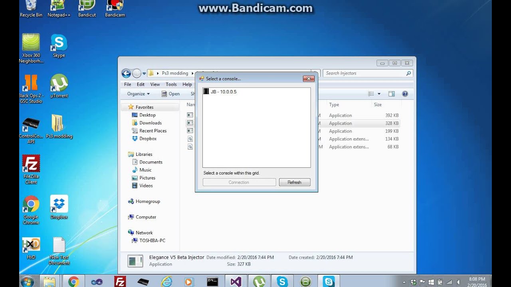Click the change view icon
This screenshot has height=287, width=511.
tap(371, 94)
